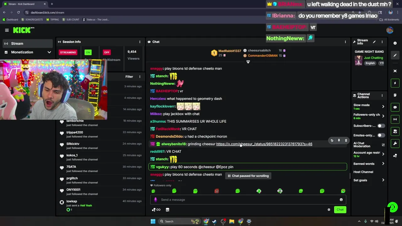Click the taskbar Search box
Screen dimensions: 402x226
[x=179, y=221]
